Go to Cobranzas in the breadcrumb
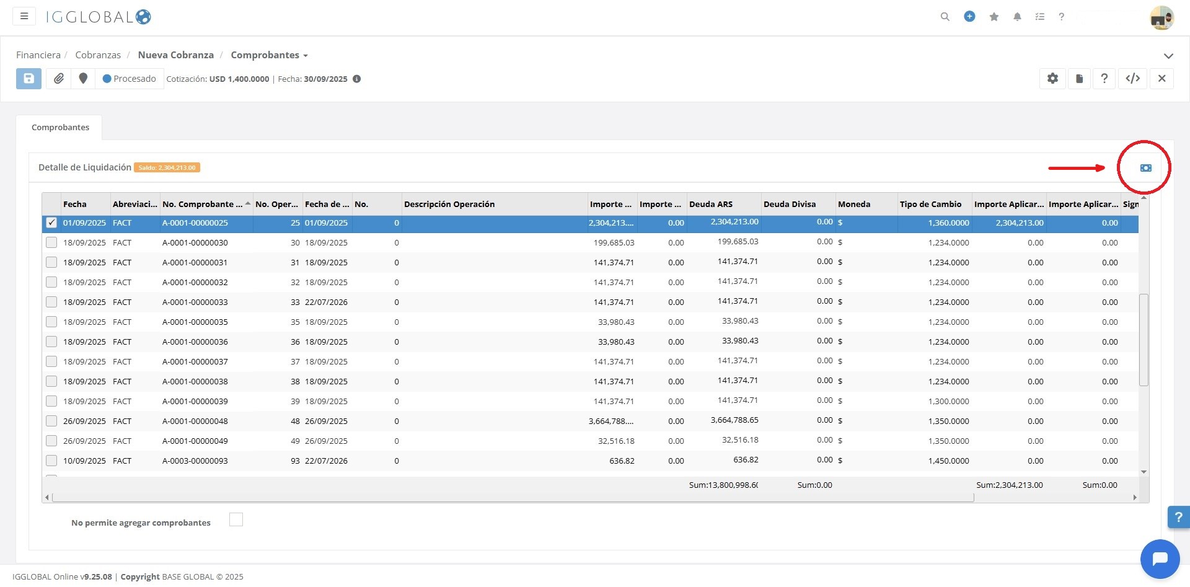The height and width of the screenshot is (587, 1190). (x=98, y=55)
